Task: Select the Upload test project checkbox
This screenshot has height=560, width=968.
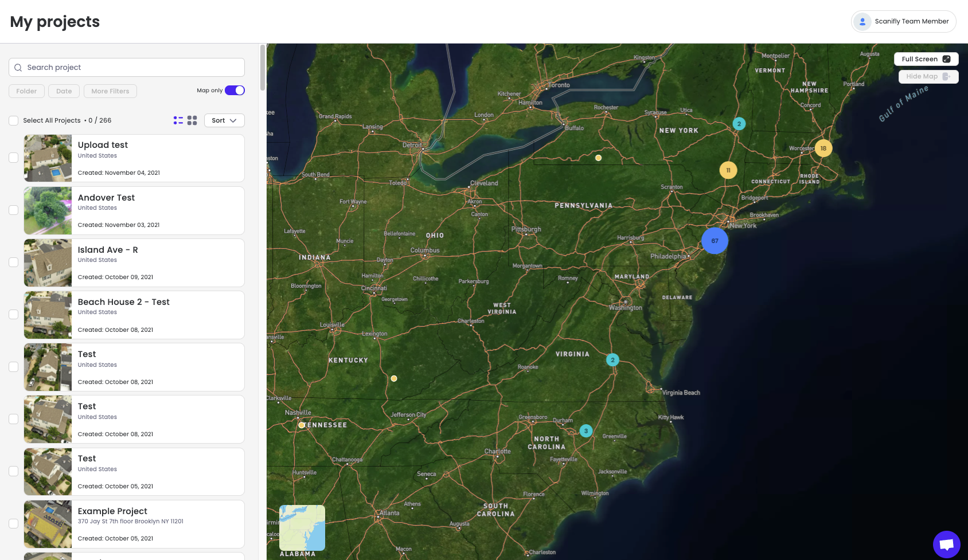Action: click(x=13, y=158)
